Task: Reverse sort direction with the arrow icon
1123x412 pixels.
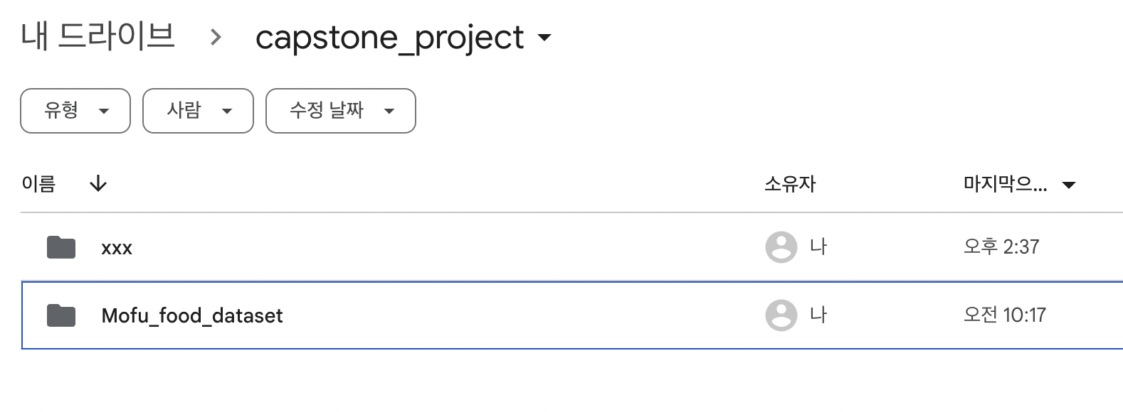Action: coord(98,185)
